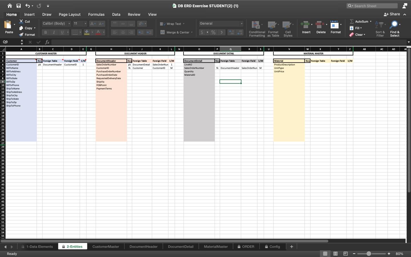Apply percent number format
The height and width of the screenshot is (257, 411).
click(213, 32)
